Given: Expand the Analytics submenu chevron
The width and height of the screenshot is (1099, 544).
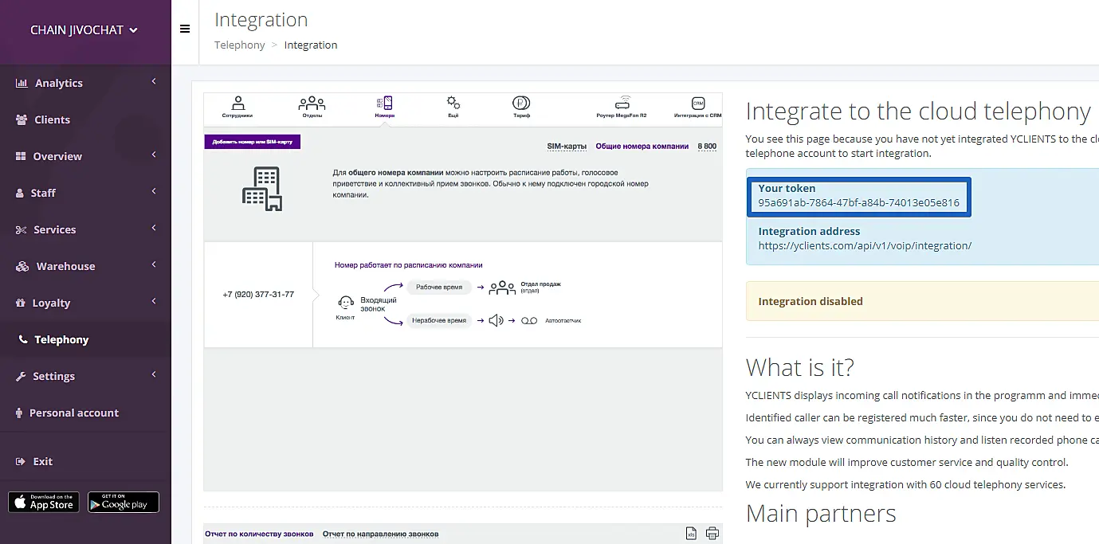Looking at the screenshot, I should coord(154,82).
